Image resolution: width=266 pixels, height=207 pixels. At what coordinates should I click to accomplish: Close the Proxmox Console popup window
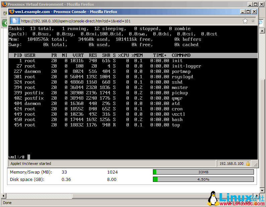click(254, 12)
